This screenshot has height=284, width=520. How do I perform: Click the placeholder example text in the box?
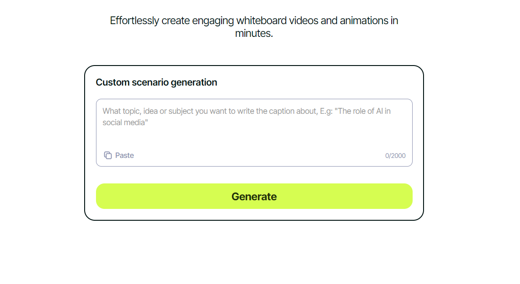tap(247, 116)
